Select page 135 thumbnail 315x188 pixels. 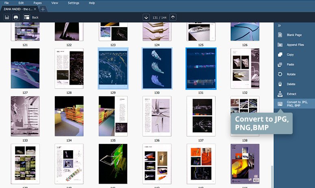113,116
